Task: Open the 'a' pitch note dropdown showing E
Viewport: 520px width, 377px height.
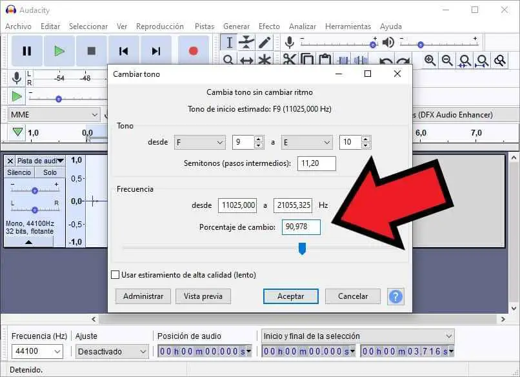Action: click(306, 143)
